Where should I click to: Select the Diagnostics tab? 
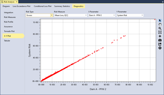[x=78, y=6]
